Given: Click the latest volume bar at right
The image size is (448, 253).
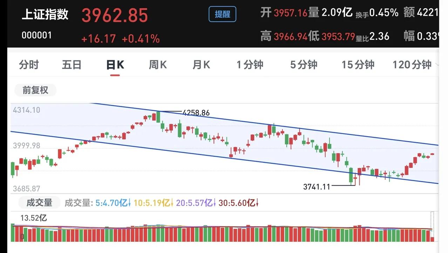Looking at the screenshot, I should click(x=432, y=239).
